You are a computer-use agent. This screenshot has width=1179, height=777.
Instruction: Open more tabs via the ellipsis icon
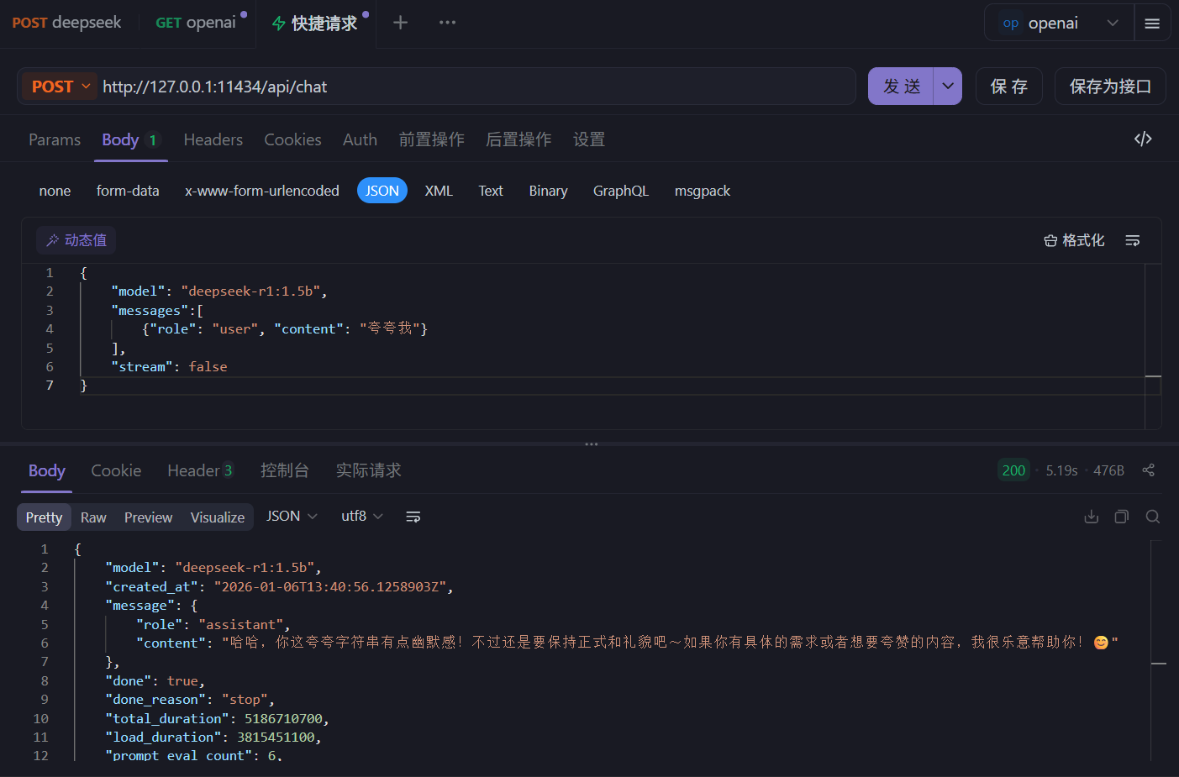pos(447,23)
